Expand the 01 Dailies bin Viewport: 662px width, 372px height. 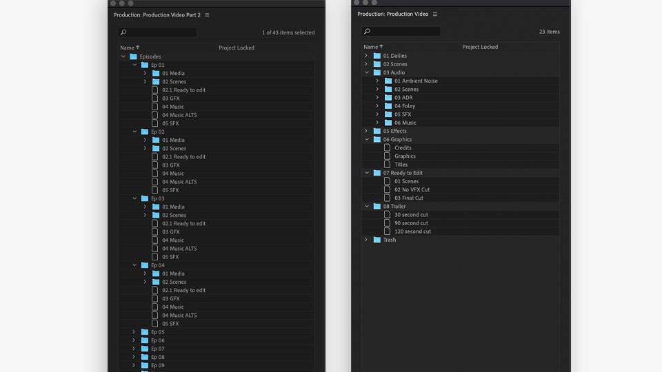click(x=366, y=56)
